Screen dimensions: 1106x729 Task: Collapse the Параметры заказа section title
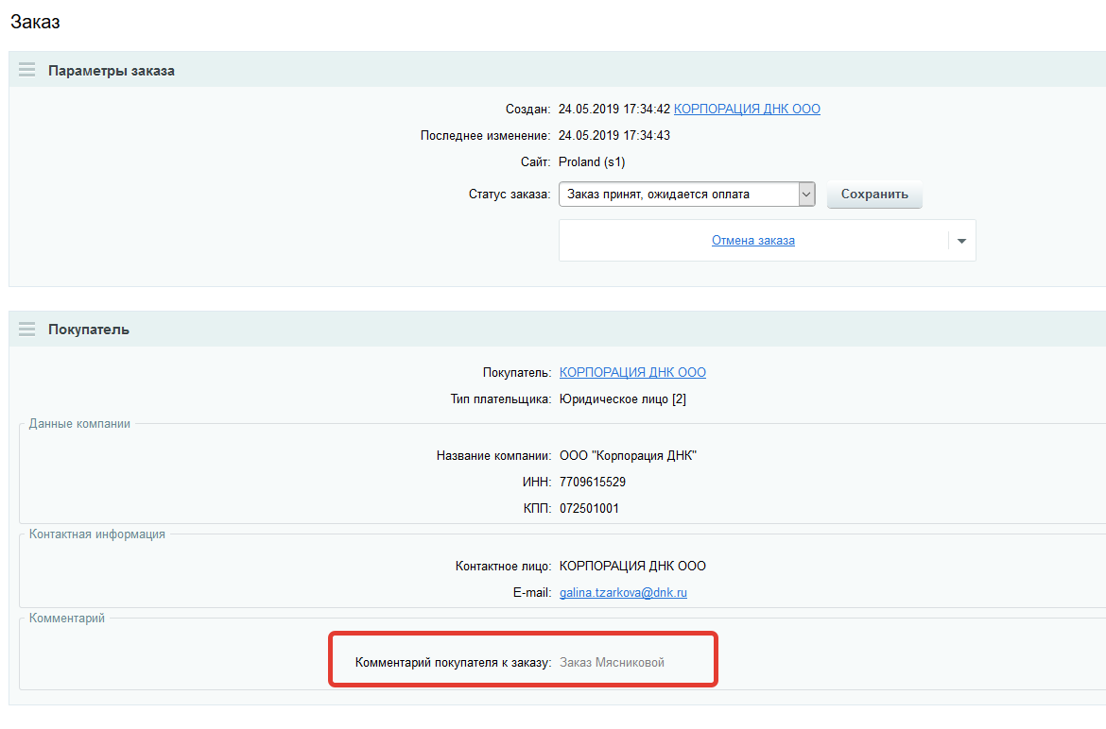pos(112,71)
